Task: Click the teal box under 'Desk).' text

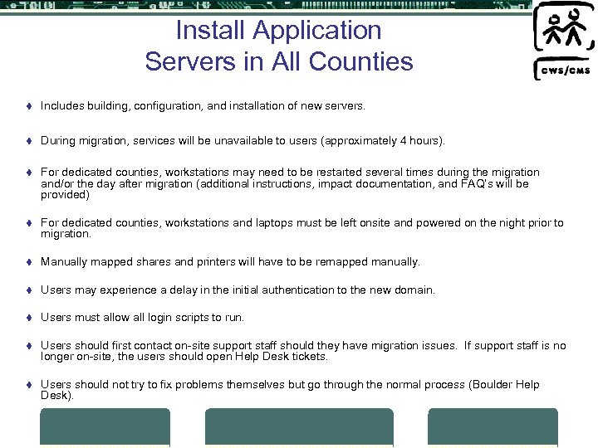Action: coord(105,426)
